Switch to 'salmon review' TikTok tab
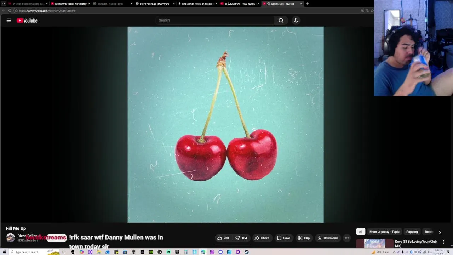This screenshot has height=255, width=453. pyautogui.click(x=197, y=4)
